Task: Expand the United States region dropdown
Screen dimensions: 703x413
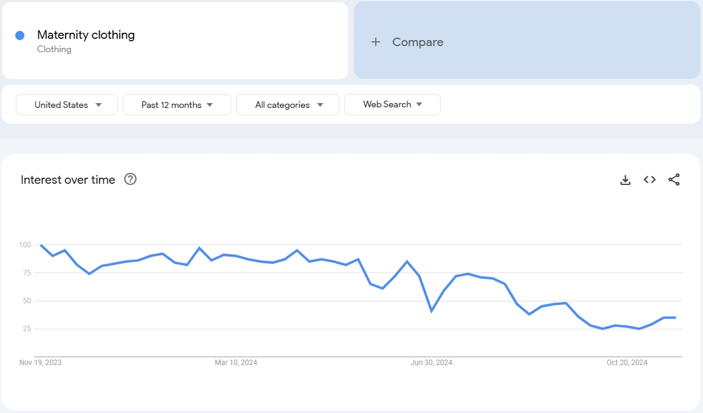Action: pyautogui.click(x=67, y=104)
